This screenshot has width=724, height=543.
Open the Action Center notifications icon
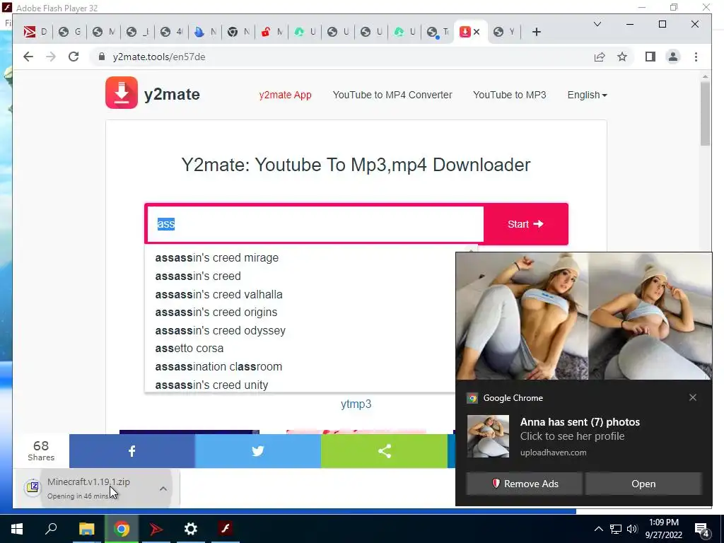(x=702, y=529)
